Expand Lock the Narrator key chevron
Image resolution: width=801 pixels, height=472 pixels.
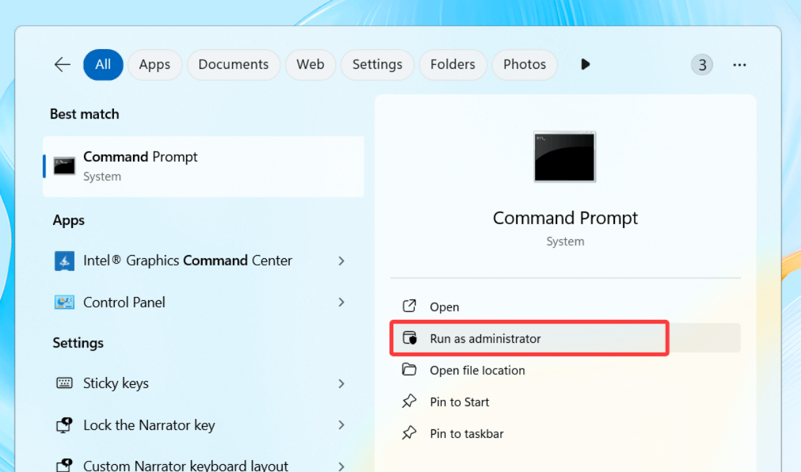[342, 425]
